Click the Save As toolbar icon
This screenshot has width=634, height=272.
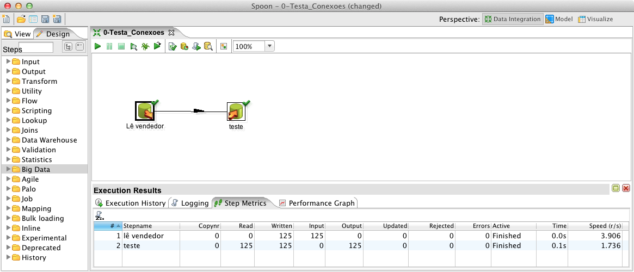click(57, 19)
